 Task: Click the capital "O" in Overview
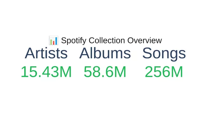(131, 40)
